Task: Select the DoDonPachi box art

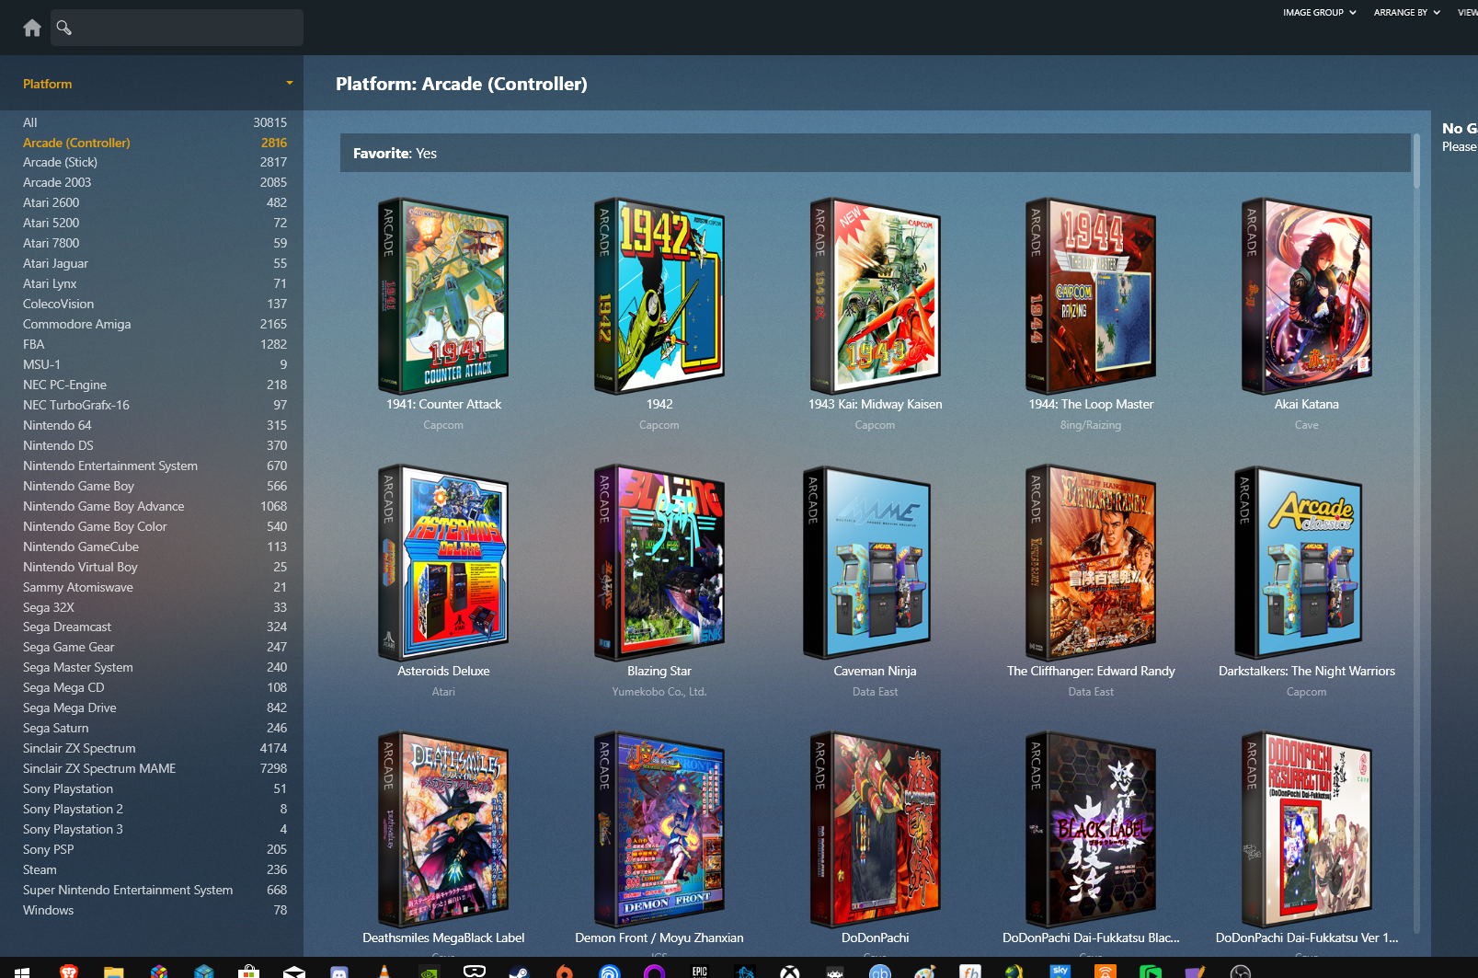Action: 875,830
